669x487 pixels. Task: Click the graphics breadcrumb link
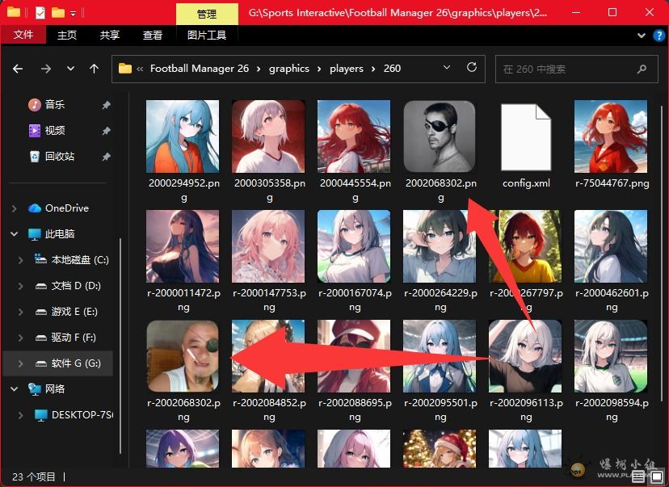coord(289,69)
